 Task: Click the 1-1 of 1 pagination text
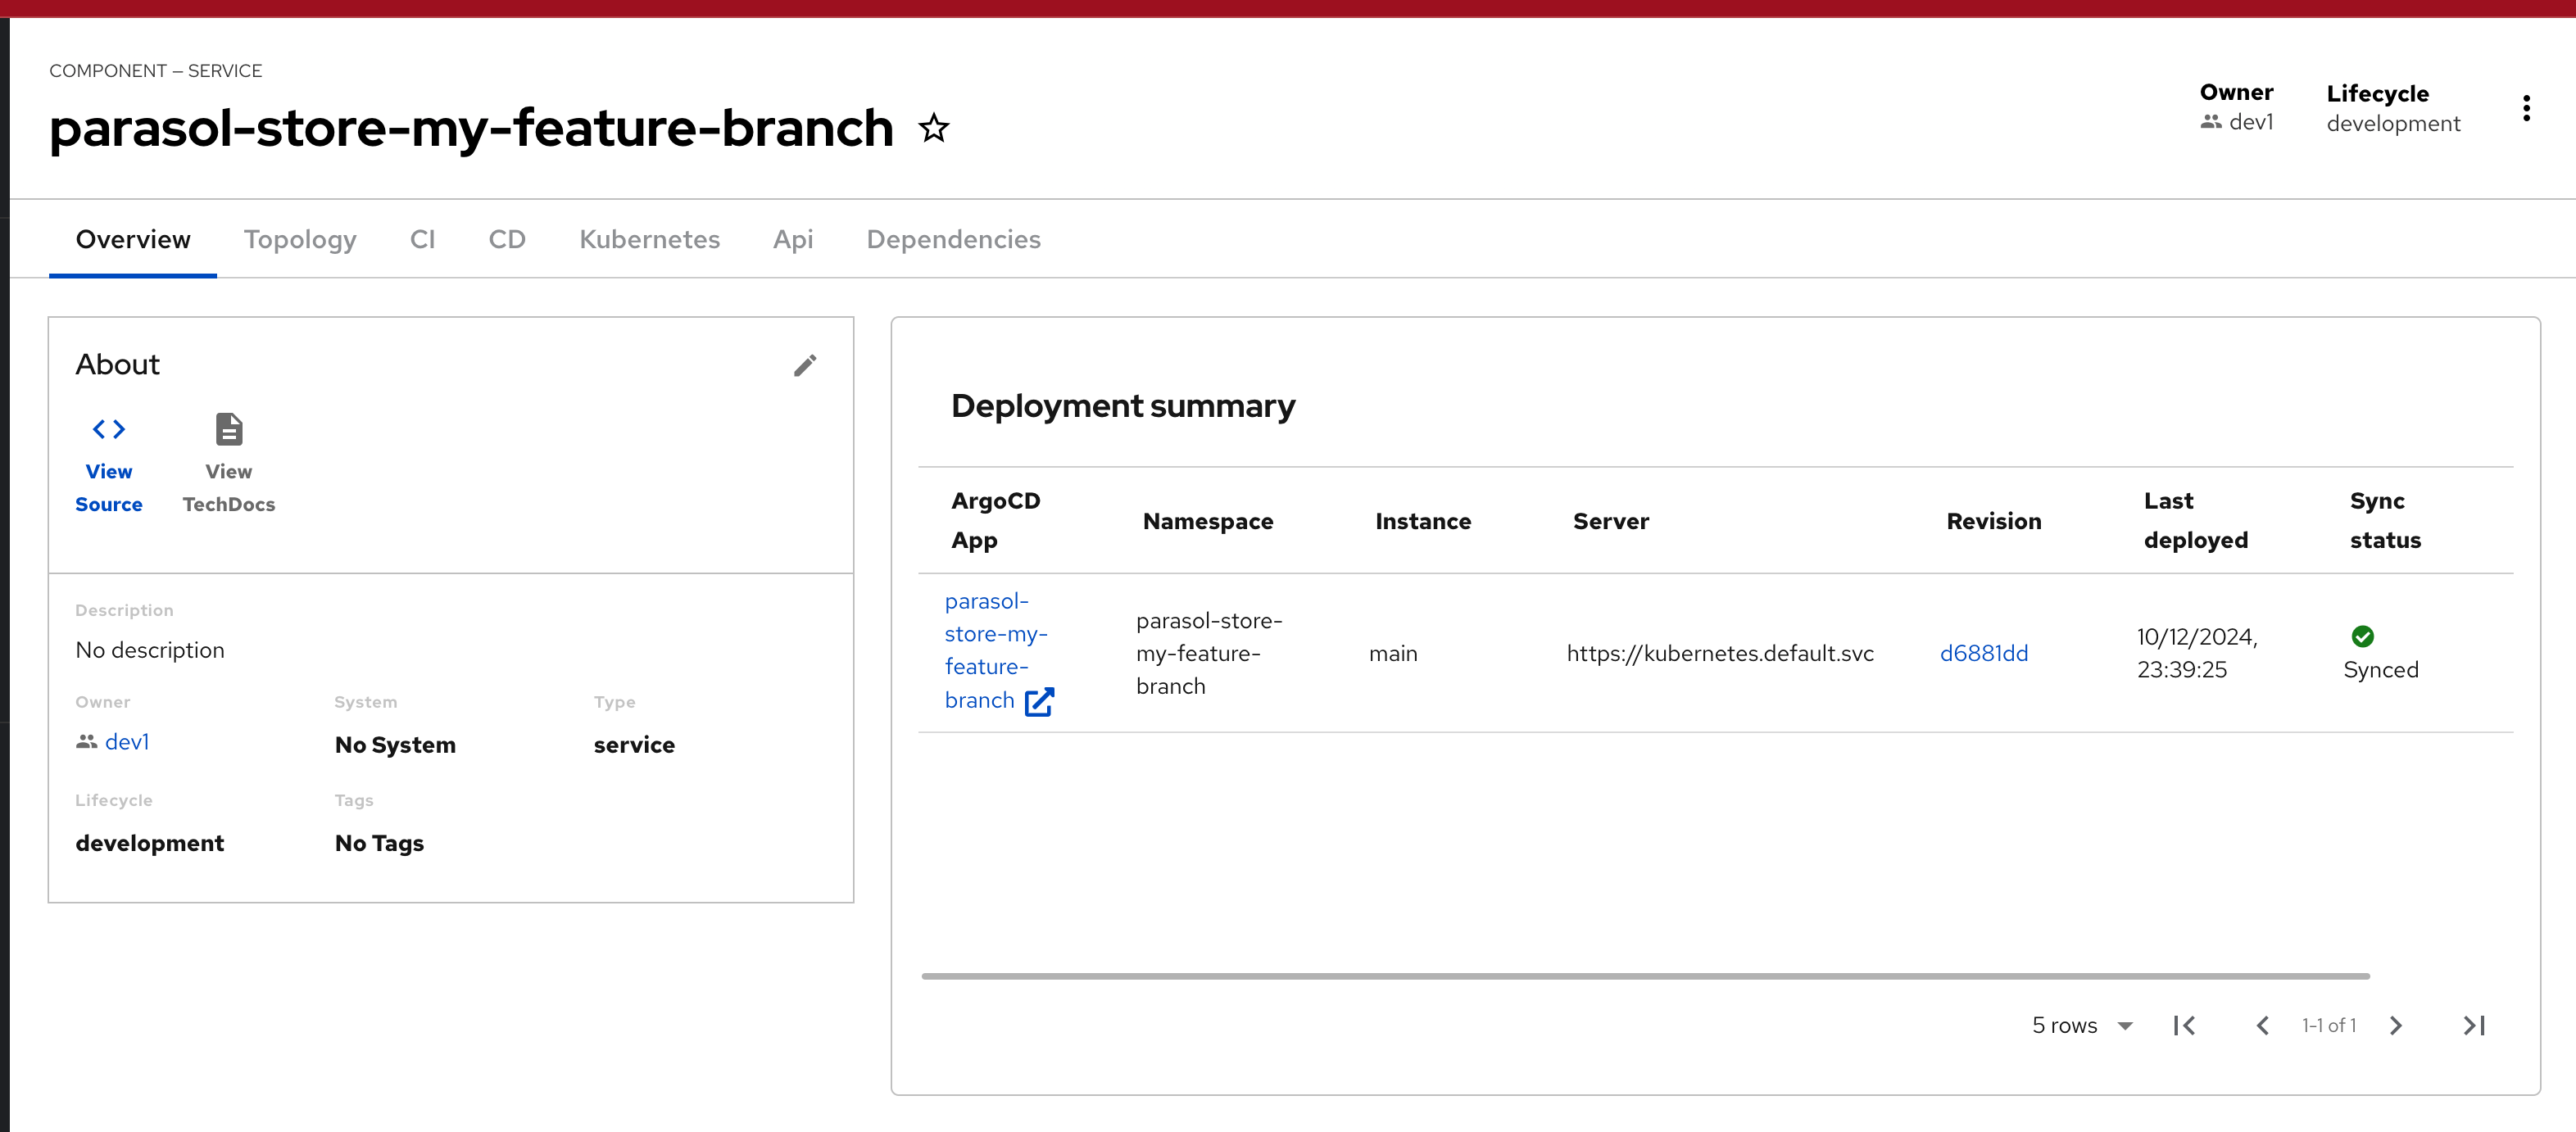(x=2329, y=1025)
